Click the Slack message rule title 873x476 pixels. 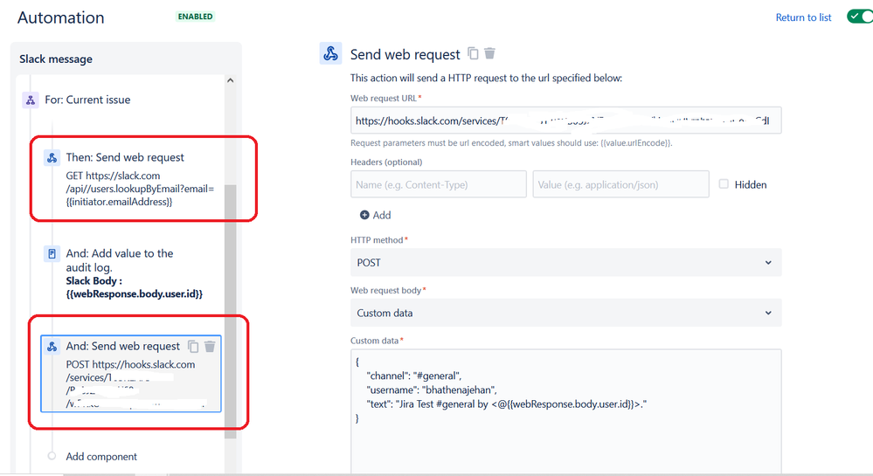coord(56,59)
